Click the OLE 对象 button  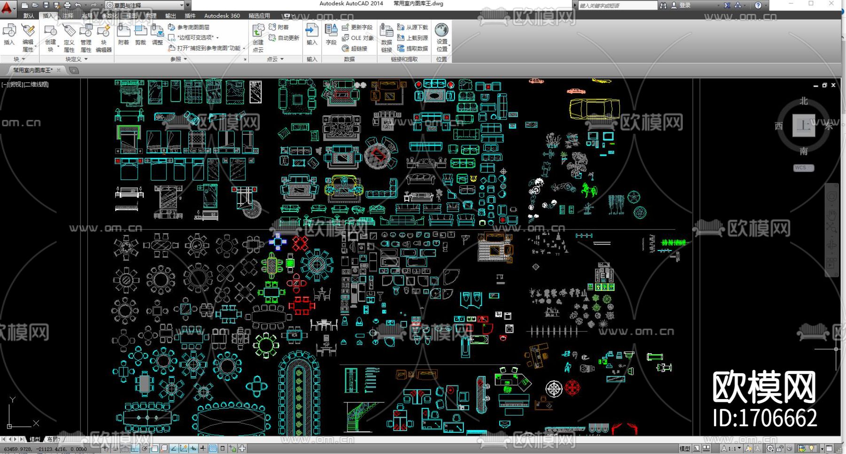point(358,38)
